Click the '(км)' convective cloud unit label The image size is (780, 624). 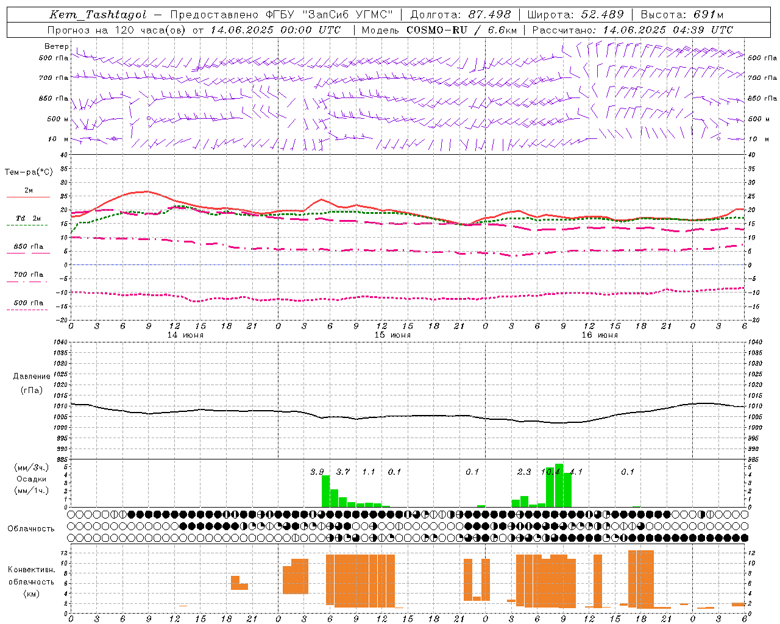[31, 594]
